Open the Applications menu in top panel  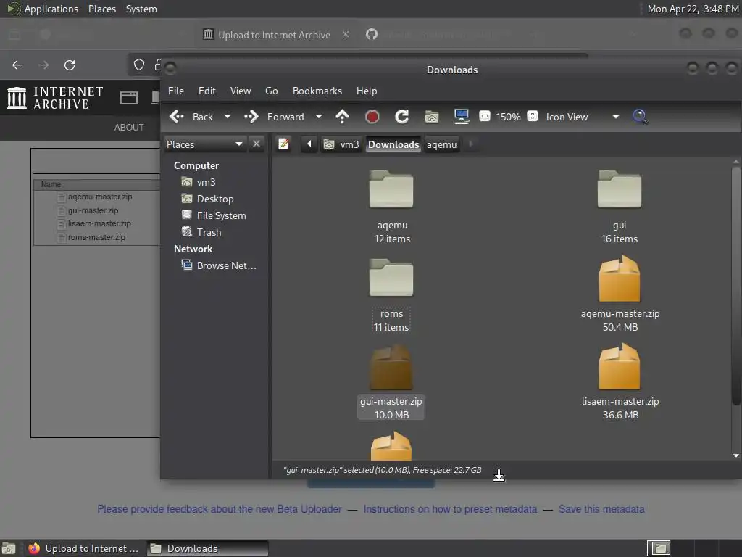[43, 9]
